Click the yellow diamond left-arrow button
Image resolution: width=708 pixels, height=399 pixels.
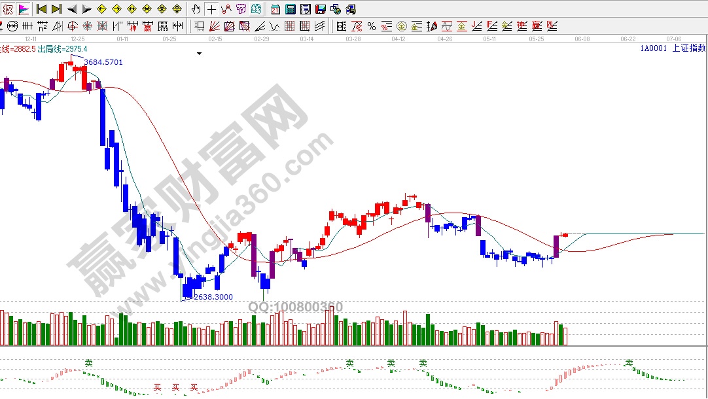101,9
